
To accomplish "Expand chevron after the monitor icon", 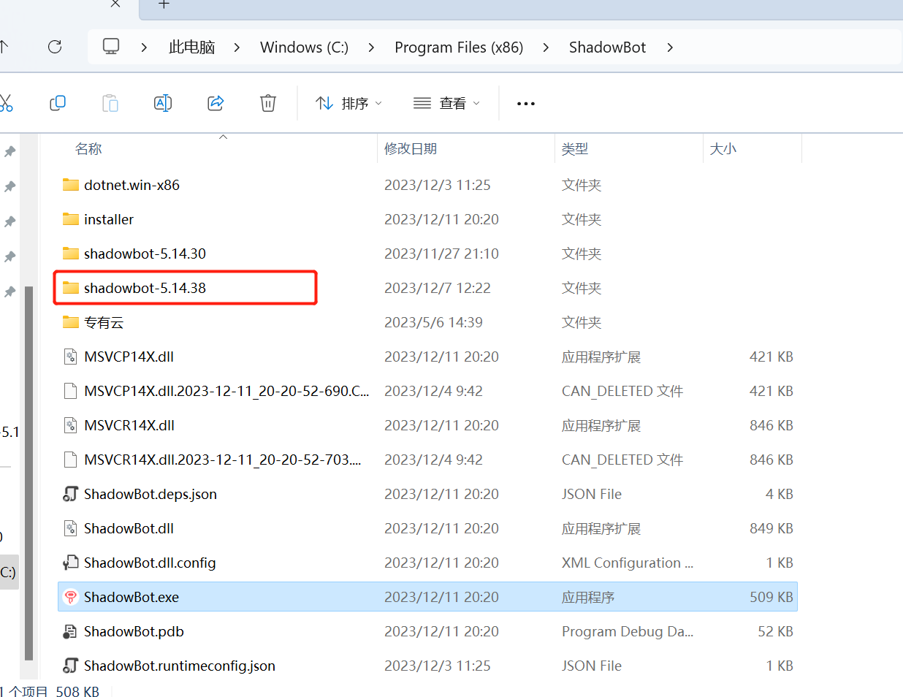I will [144, 47].
